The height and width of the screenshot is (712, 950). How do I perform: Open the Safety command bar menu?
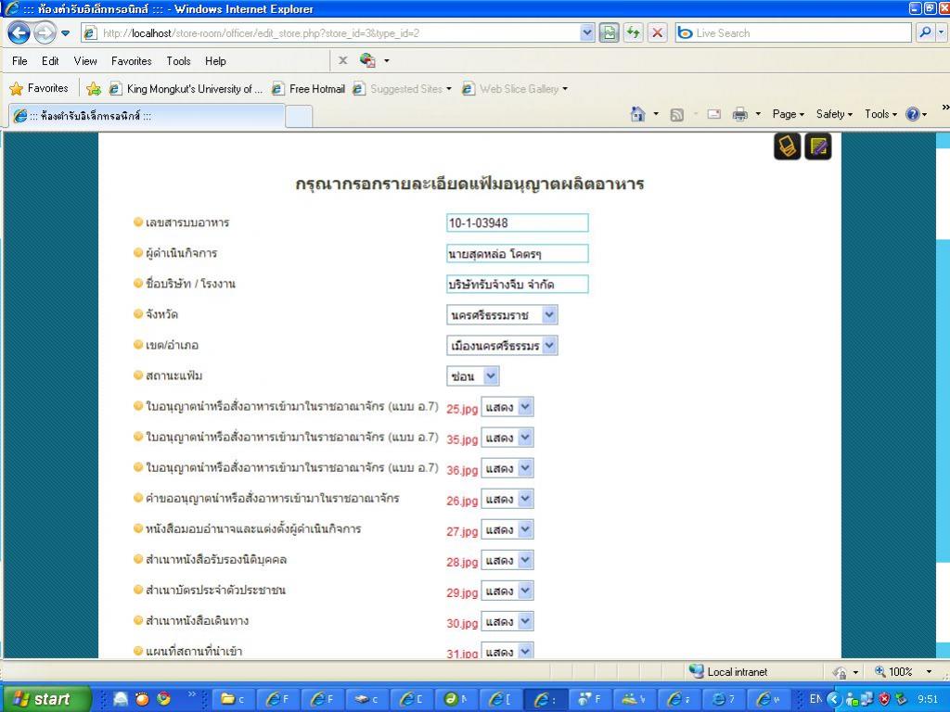point(834,114)
